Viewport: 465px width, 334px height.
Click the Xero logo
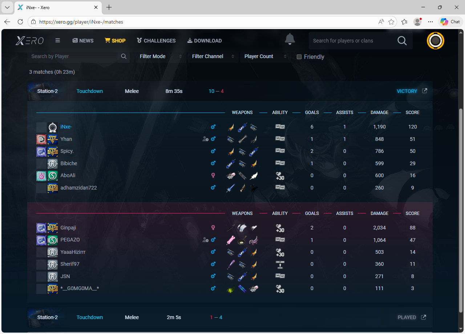(x=30, y=41)
